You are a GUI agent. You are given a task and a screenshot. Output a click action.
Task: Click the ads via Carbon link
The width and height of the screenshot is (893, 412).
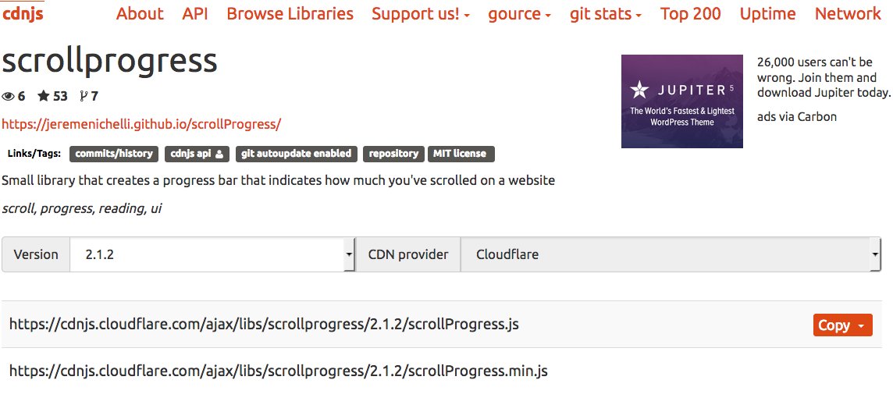(797, 117)
